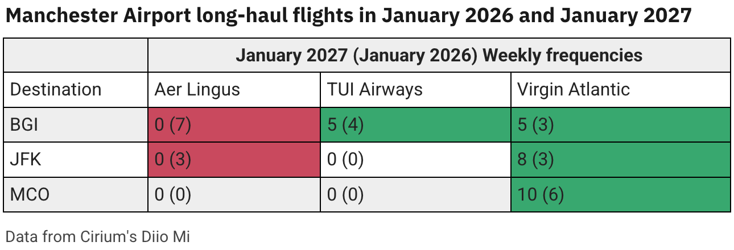Select the TUI Airways MCO cell
The width and height of the screenshot is (734, 250).
tap(415, 195)
